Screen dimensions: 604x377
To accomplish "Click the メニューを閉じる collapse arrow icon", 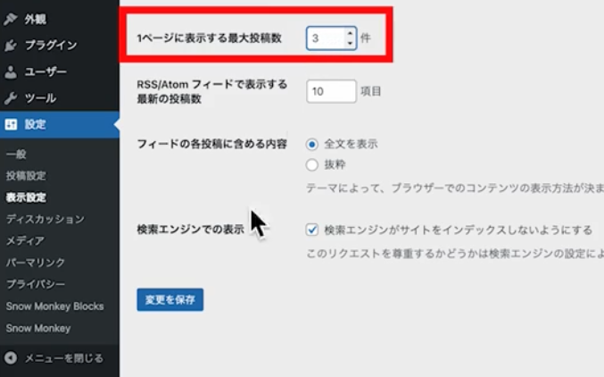I will tap(10, 358).
